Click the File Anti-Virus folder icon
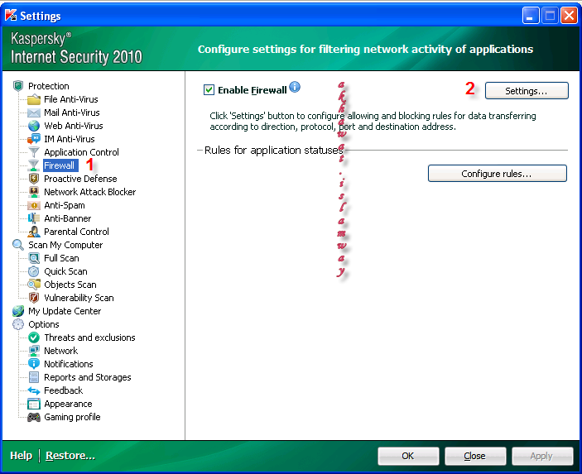The image size is (582, 474). point(34,99)
